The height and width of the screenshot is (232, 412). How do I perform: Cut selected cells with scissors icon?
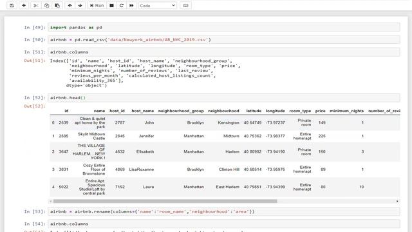36,6
